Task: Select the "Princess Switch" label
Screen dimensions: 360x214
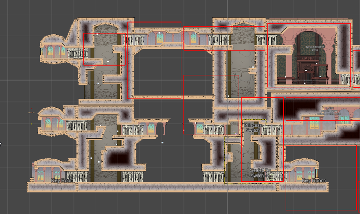Action: click(253, 128)
